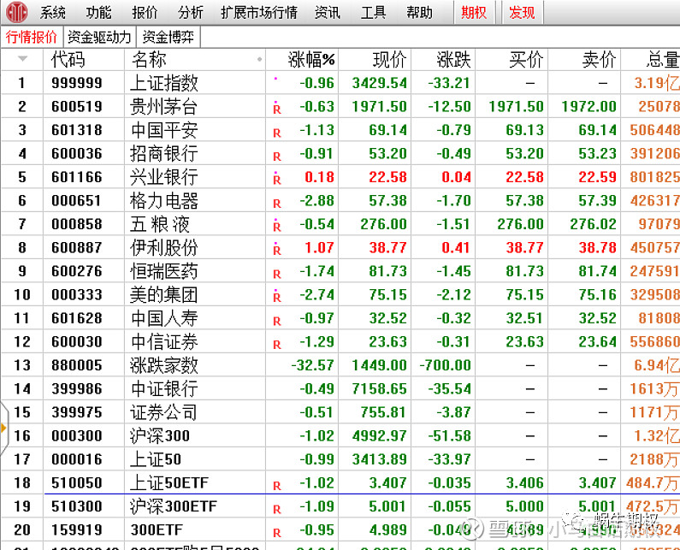
Task: Click the 涨幅 value -32.57
Action: (x=313, y=365)
